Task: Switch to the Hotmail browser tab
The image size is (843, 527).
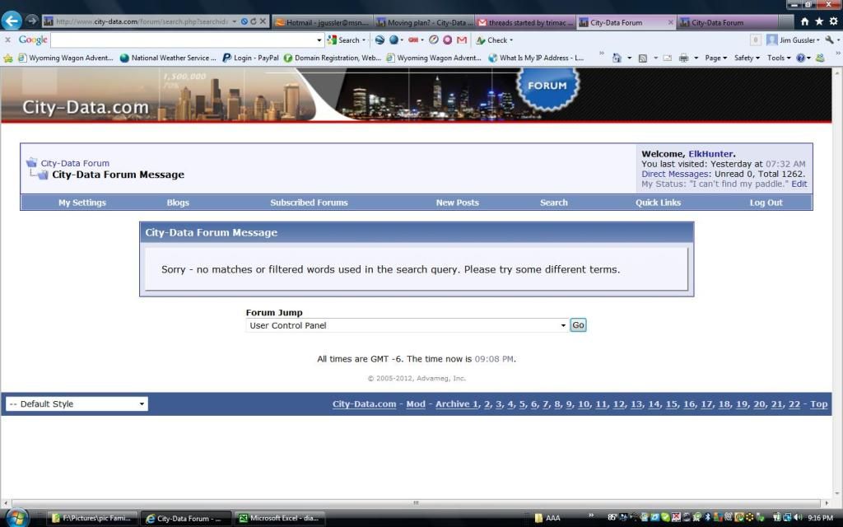Action: tap(322, 22)
